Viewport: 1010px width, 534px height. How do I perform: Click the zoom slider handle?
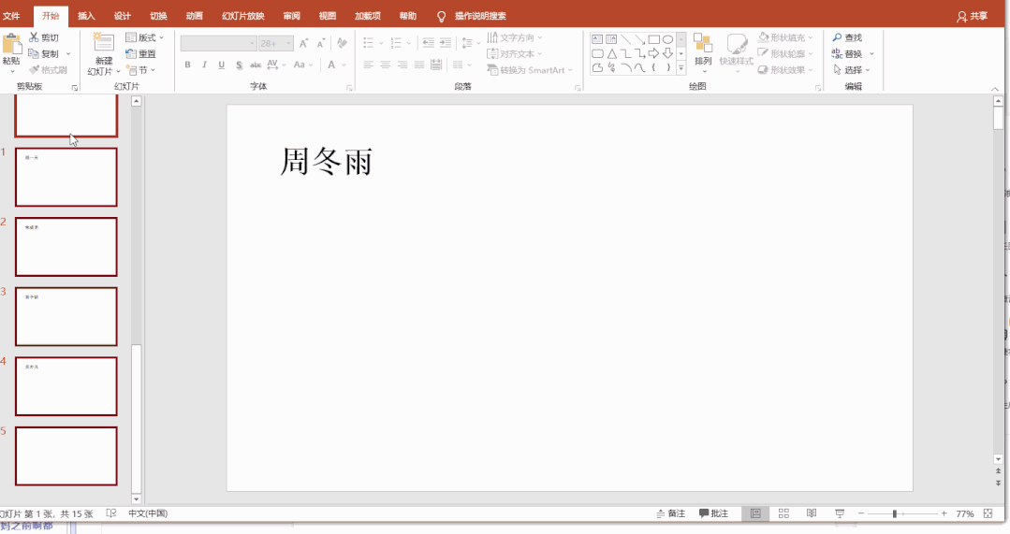(x=895, y=513)
